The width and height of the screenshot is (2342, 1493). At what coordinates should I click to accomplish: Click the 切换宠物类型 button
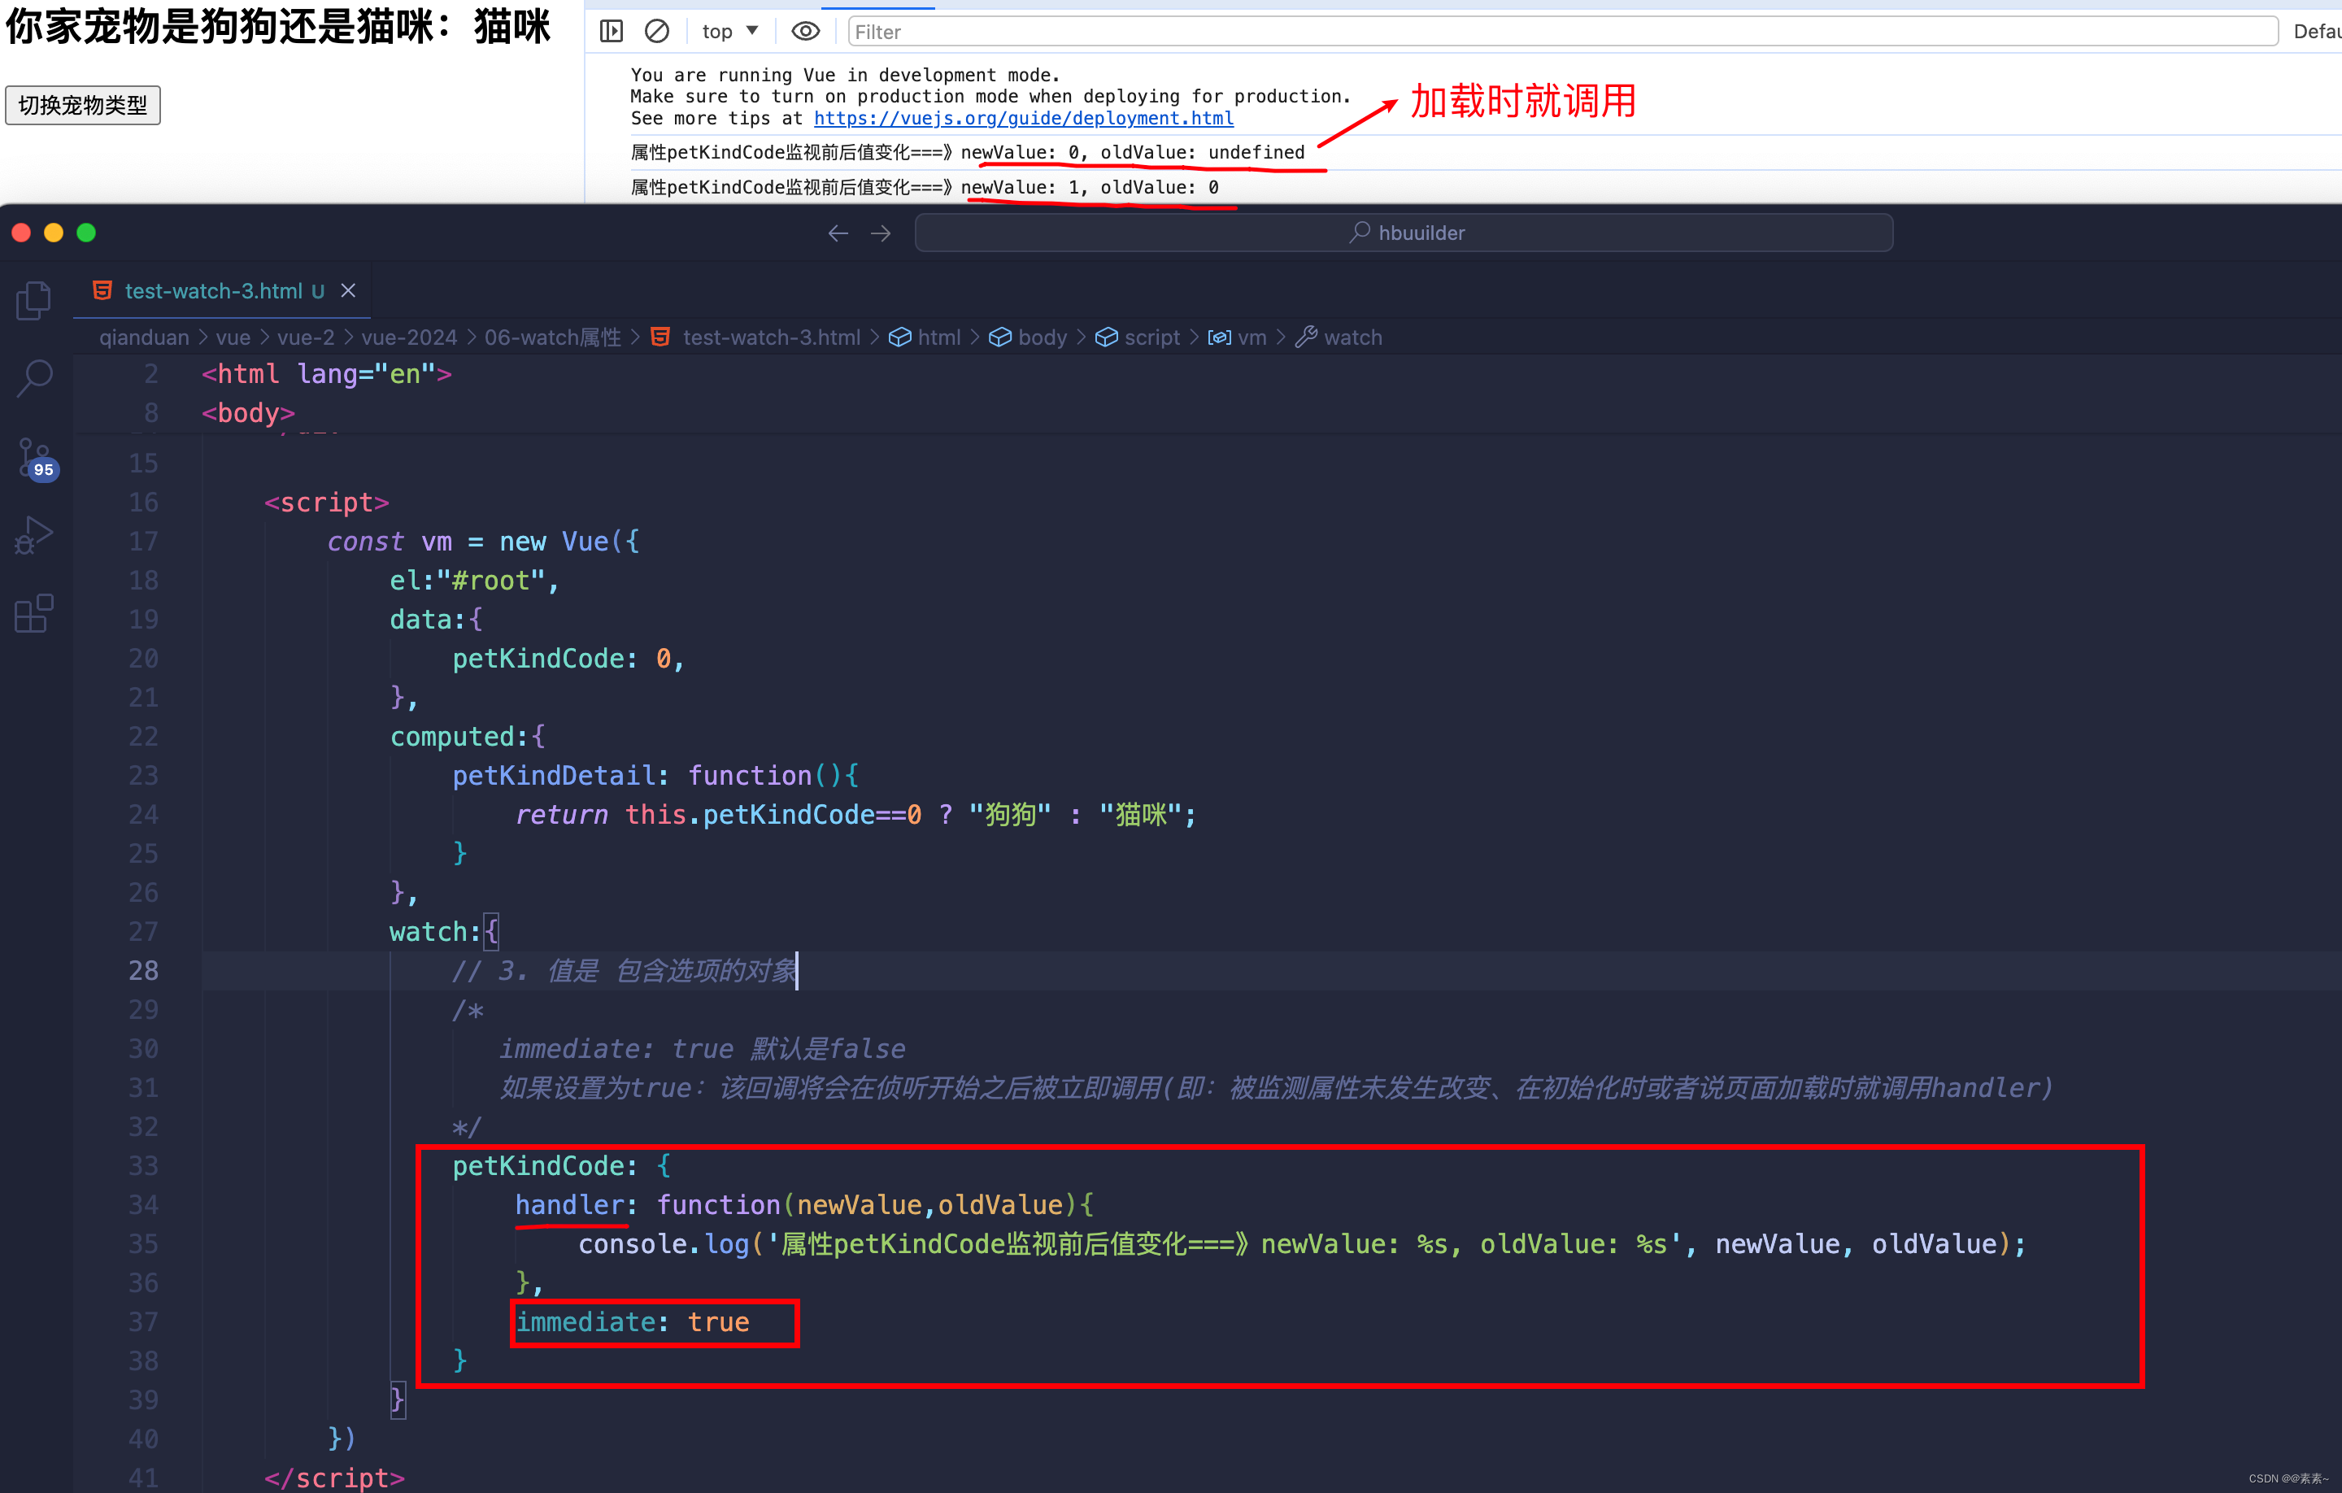pos(83,105)
